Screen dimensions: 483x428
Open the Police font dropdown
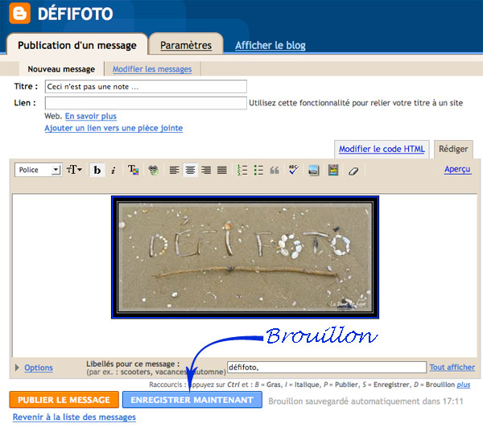[38, 170]
